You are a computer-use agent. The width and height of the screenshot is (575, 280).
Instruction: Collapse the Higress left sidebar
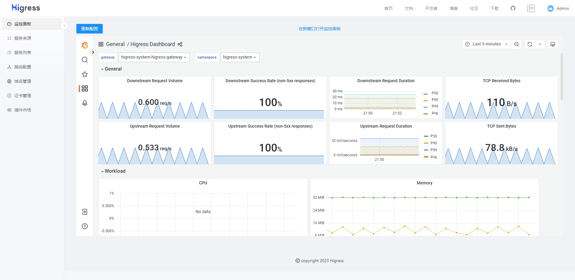(64, 26)
